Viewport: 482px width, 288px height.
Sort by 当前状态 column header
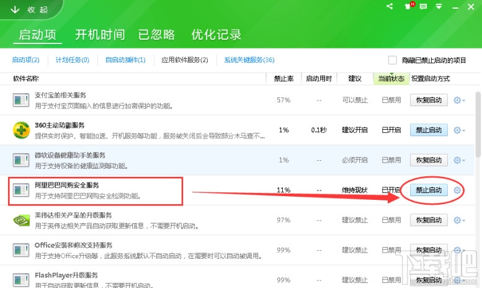click(391, 79)
